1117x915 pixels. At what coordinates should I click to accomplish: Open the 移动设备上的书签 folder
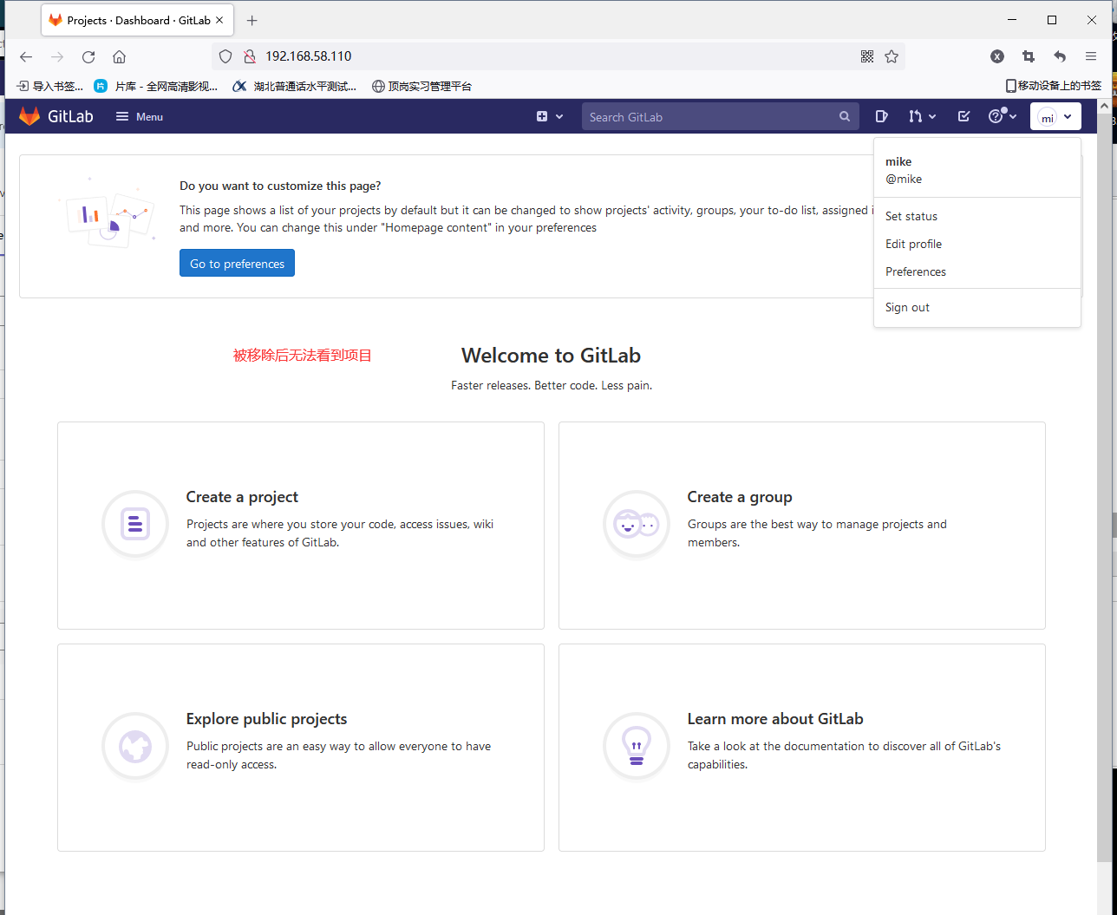pos(1053,86)
